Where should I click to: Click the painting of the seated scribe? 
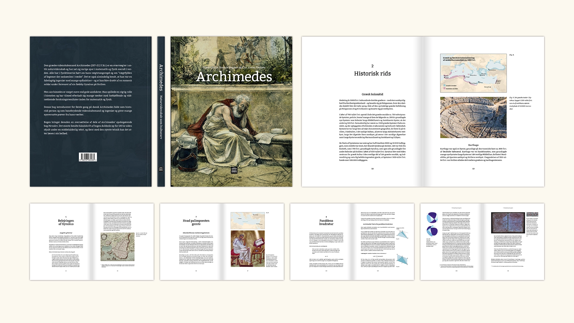248,249
